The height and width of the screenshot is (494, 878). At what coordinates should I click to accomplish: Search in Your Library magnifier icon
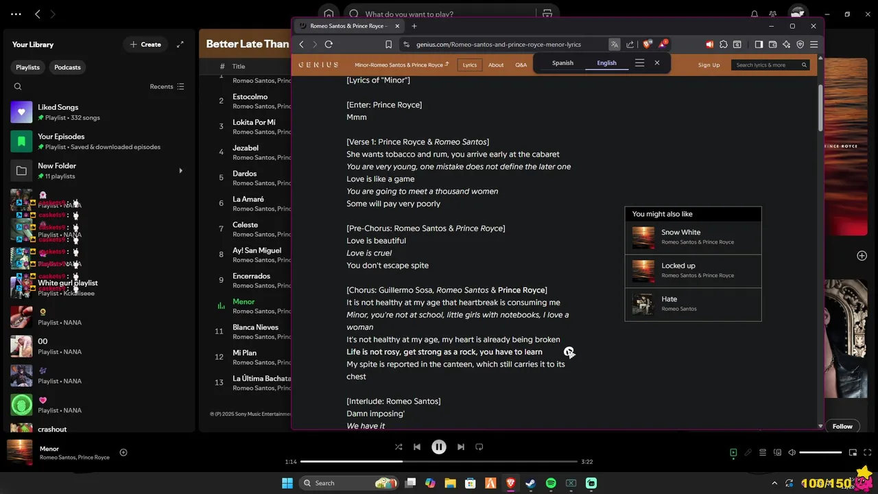tap(18, 86)
